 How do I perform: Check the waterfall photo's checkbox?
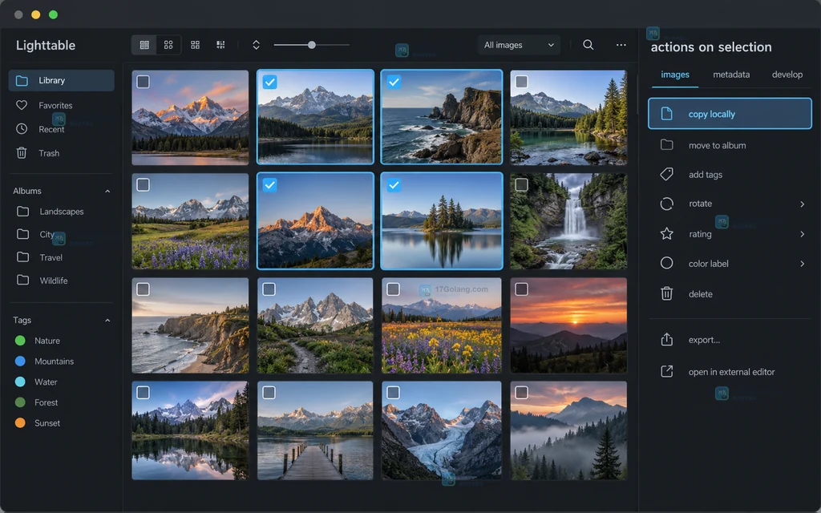[521, 185]
